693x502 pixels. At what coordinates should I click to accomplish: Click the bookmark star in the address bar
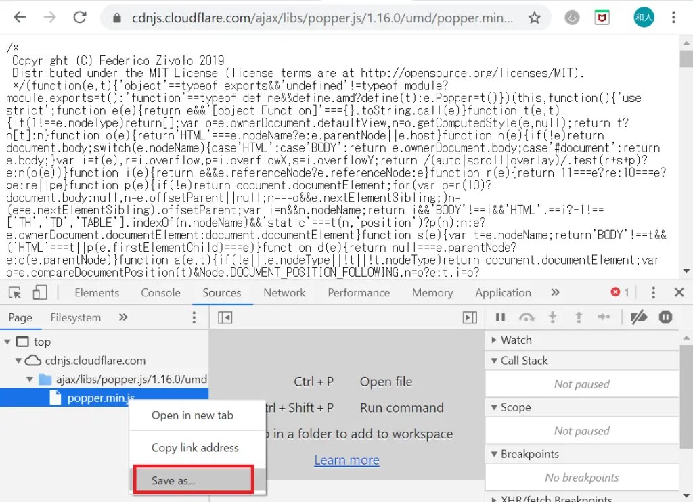coord(533,18)
